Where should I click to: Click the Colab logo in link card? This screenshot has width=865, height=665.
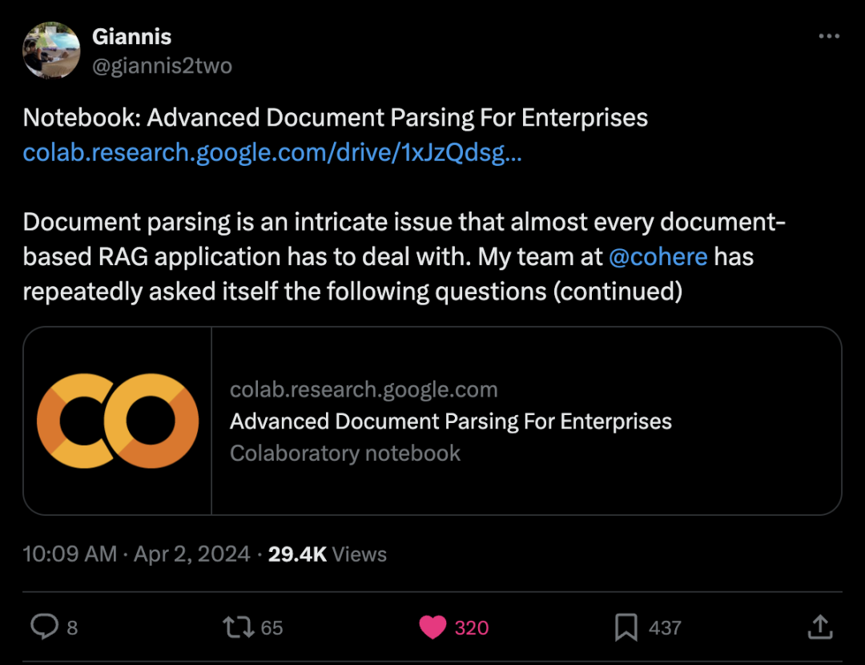118,421
